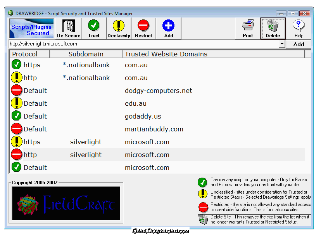
Task: Click the Drawbridge title bar app icon
Action: pyautogui.click(x=10, y=13)
